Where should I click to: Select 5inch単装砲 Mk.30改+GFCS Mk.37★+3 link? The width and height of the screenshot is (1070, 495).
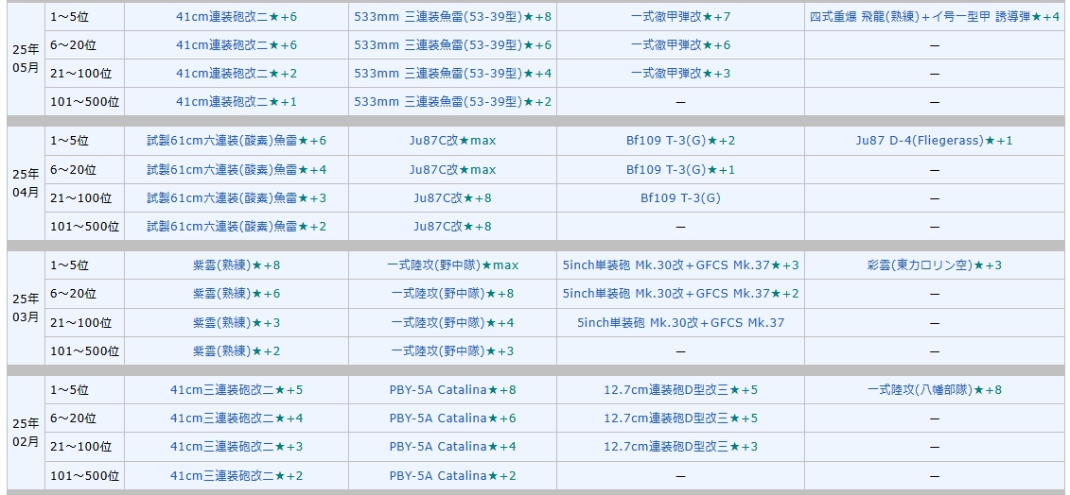(680, 265)
